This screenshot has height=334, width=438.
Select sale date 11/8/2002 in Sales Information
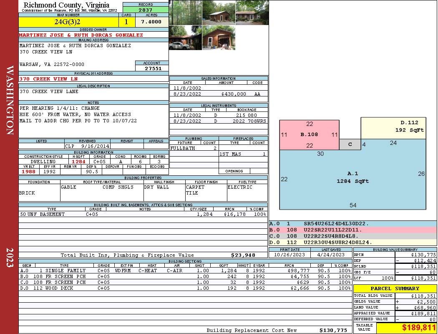click(x=187, y=88)
